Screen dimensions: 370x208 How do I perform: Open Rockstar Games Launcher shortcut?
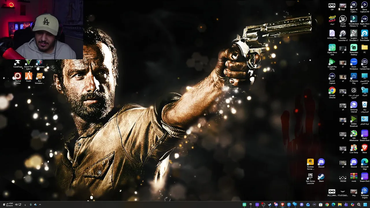310,164
